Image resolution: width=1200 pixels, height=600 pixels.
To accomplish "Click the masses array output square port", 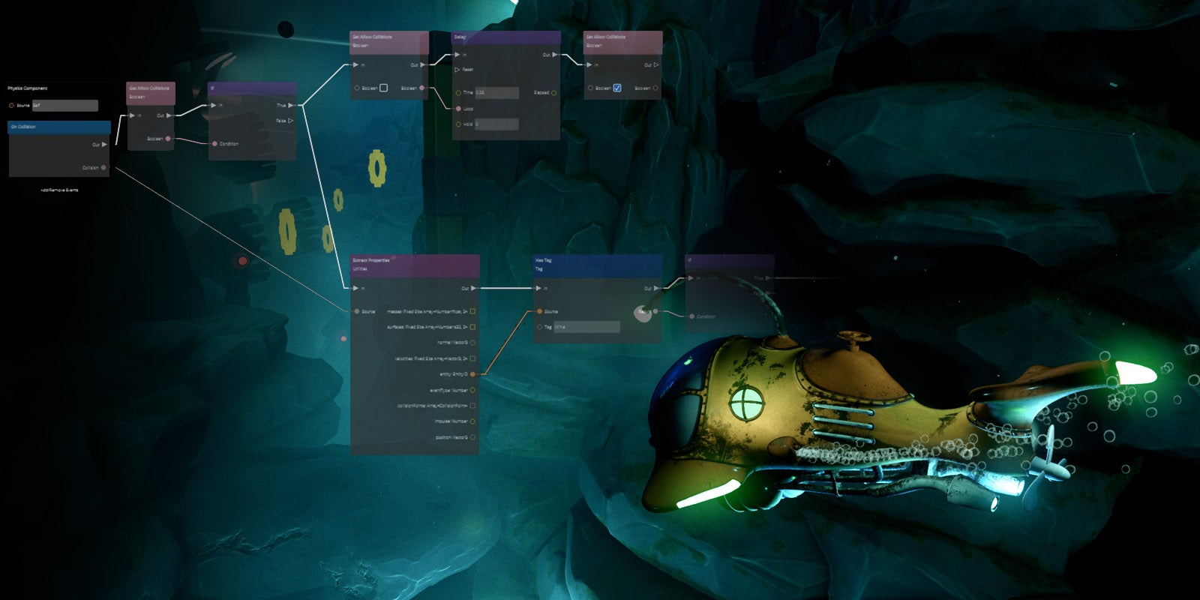I will (x=472, y=311).
